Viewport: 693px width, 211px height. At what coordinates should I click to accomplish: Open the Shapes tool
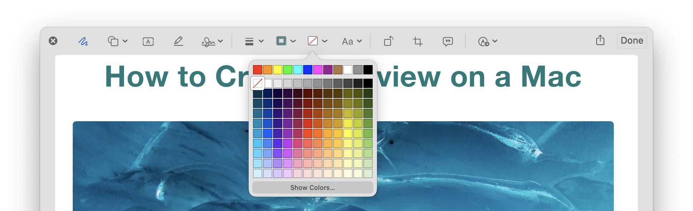point(113,41)
